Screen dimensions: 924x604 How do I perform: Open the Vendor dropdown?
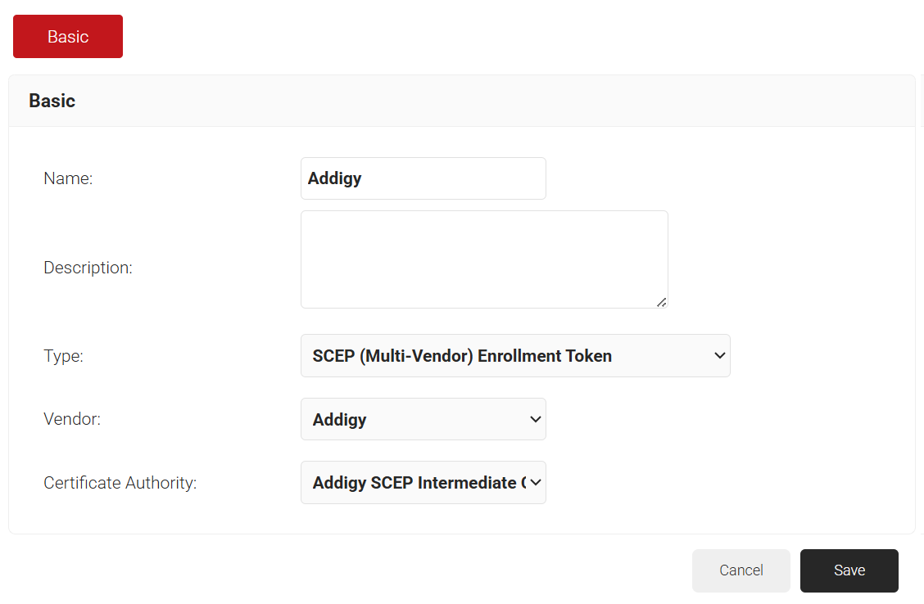point(423,420)
